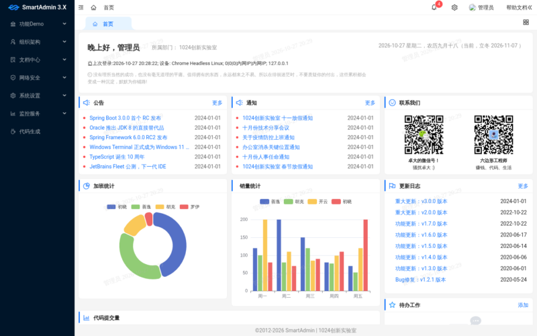Click the 待办工作 star icon
This screenshot has height=336, width=537.
click(x=392, y=305)
